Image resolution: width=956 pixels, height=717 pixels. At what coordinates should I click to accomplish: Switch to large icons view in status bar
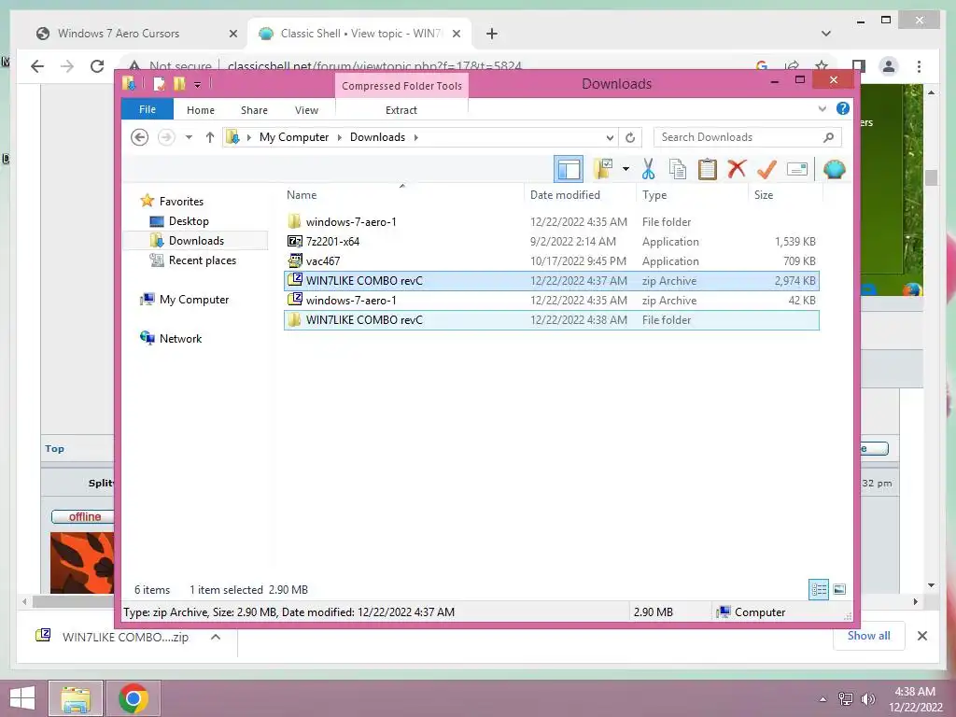tap(839, 589)
